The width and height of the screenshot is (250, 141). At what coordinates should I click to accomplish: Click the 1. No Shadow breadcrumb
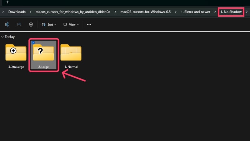231,12
